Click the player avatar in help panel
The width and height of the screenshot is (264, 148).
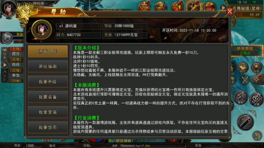[42, 29]
